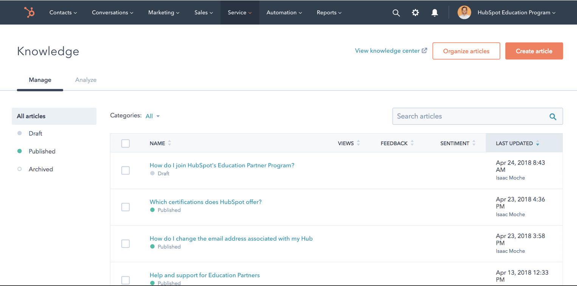577x286 pixels.
Task: Filter by Archived status
Action: pyautogui.click(x=41, y=169)
